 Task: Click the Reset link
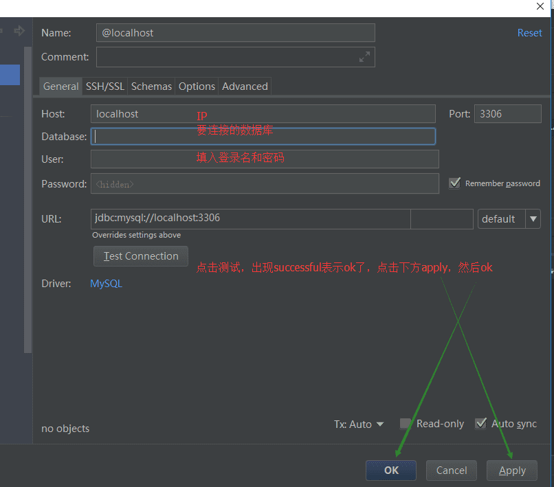coord(529,33)
